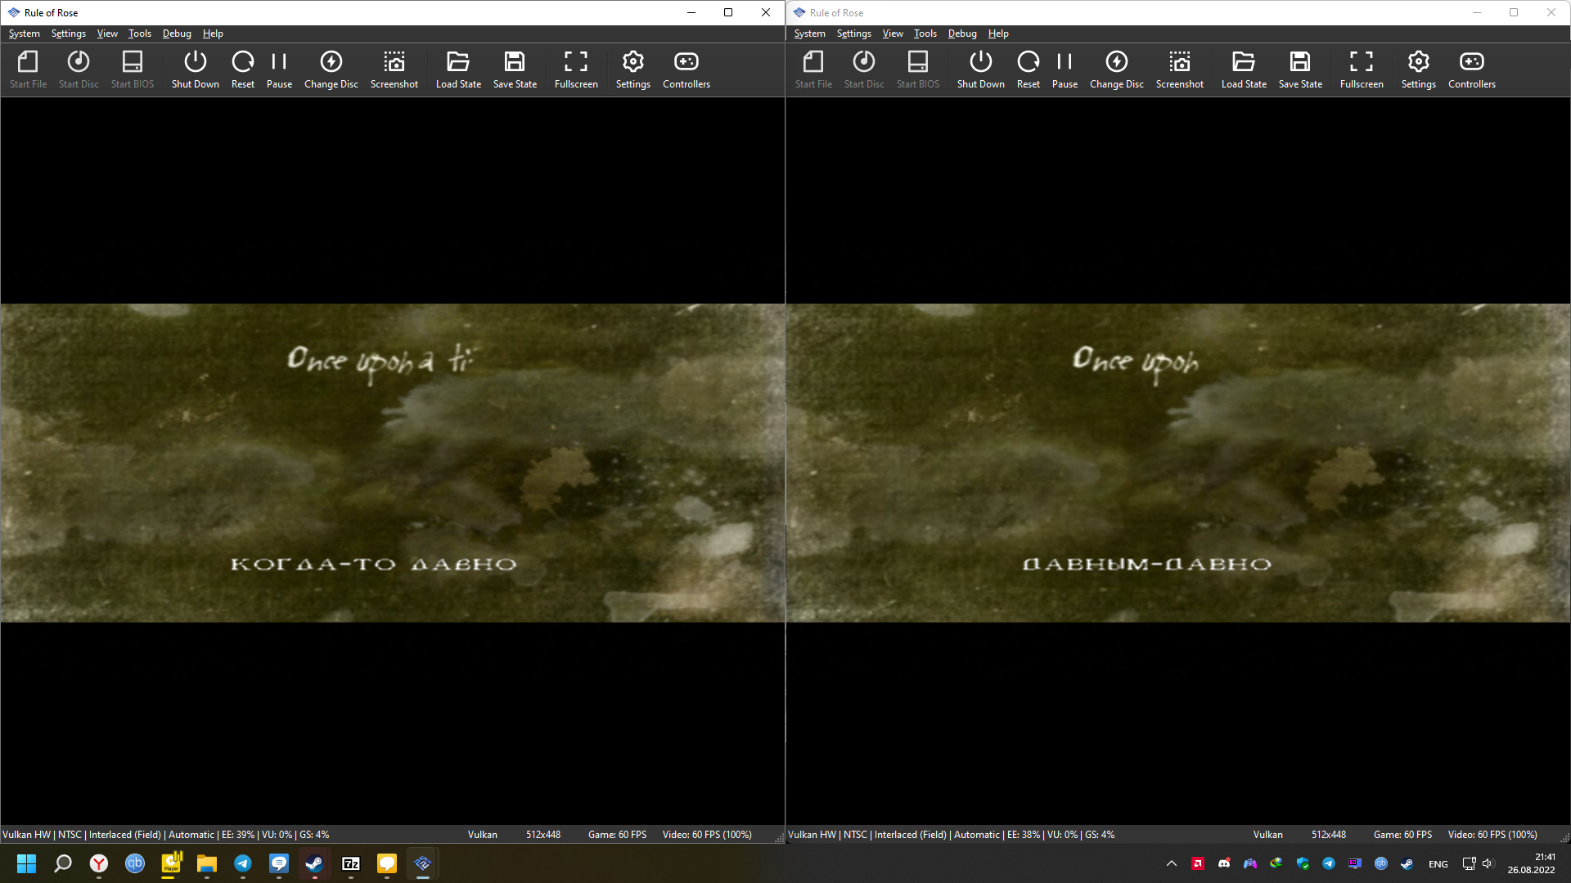Viewport: 1571px width, 883px height.
Task: Open Tools menu in right window
Action: pos(925,34)
